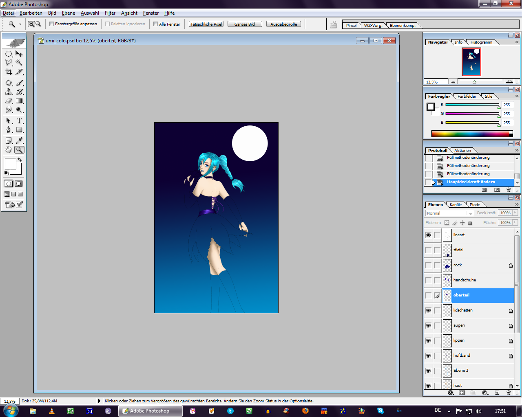The height and width of the screenshot is (417, 522).
Task: Hide the lineart layer
Action: click(x=428, y=235)
